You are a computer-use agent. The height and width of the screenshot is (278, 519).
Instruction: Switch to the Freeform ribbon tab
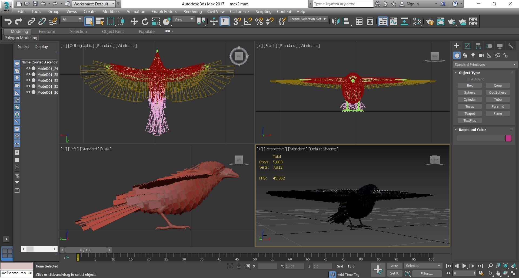click(x=47, y=32)
